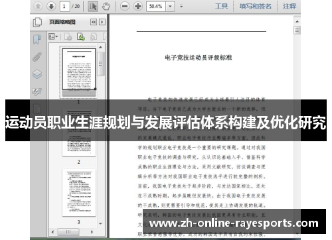The height and width of the screenshot is (240, 332).
Task: Click the document vertical scrollbar handle
Action: tap(297, 30)
